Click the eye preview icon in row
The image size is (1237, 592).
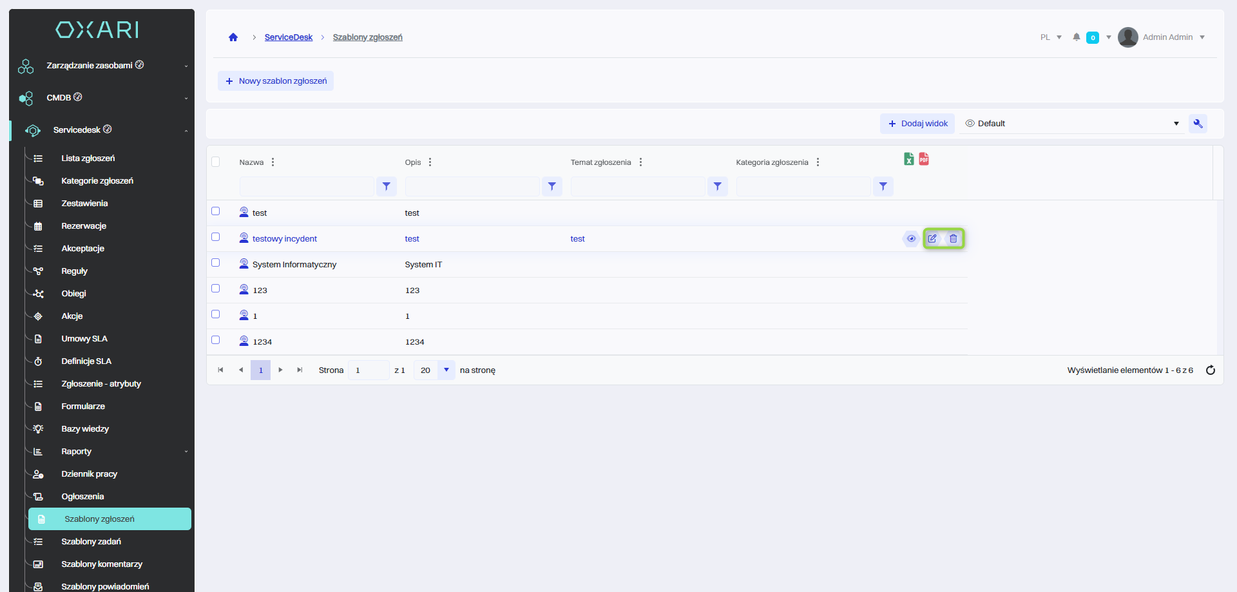pyautogui.click(x=911, y=238)
